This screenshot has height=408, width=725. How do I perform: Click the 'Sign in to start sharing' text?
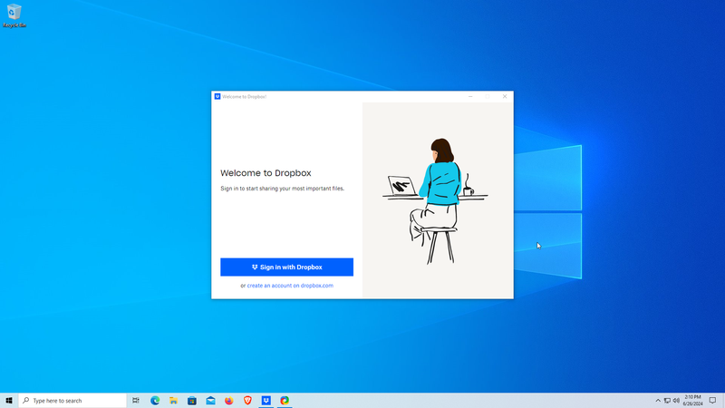coord(283,189)
